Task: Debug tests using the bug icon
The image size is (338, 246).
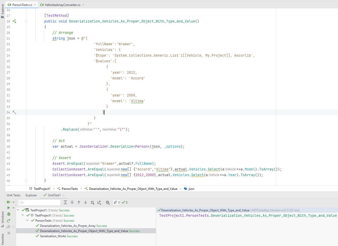Action: point(9,214)
